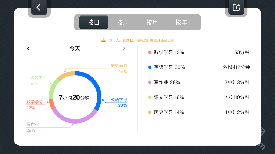The image size is (275, 154).
Task: Switch to the 按年 tab
Action: click(x=181, y=22)
